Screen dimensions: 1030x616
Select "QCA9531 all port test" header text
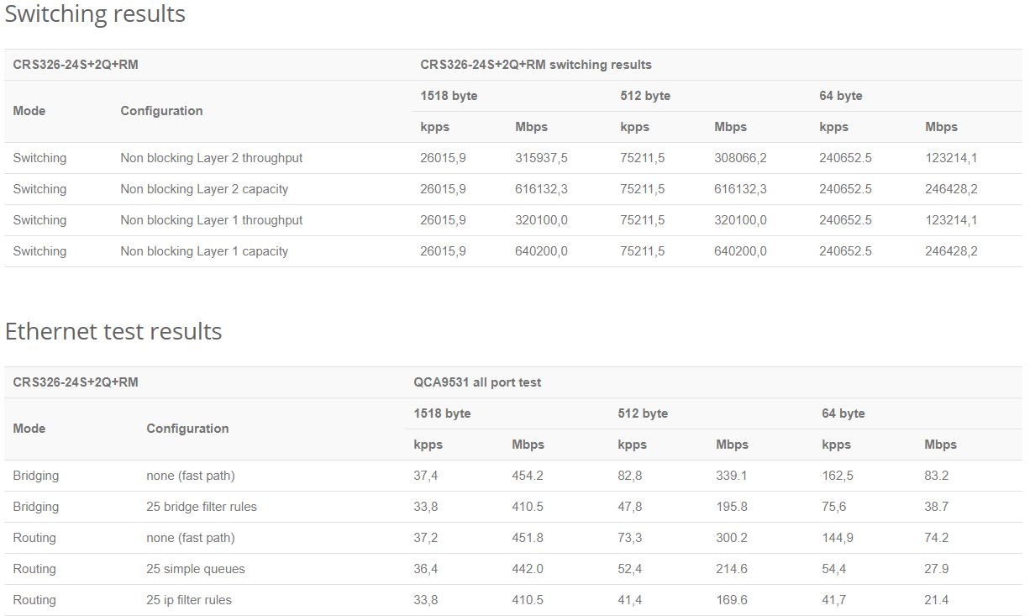pos(477,382)
